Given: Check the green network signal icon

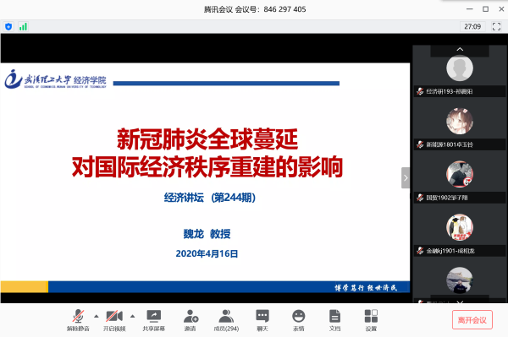Looking at the screenshot, I should 23,26.
